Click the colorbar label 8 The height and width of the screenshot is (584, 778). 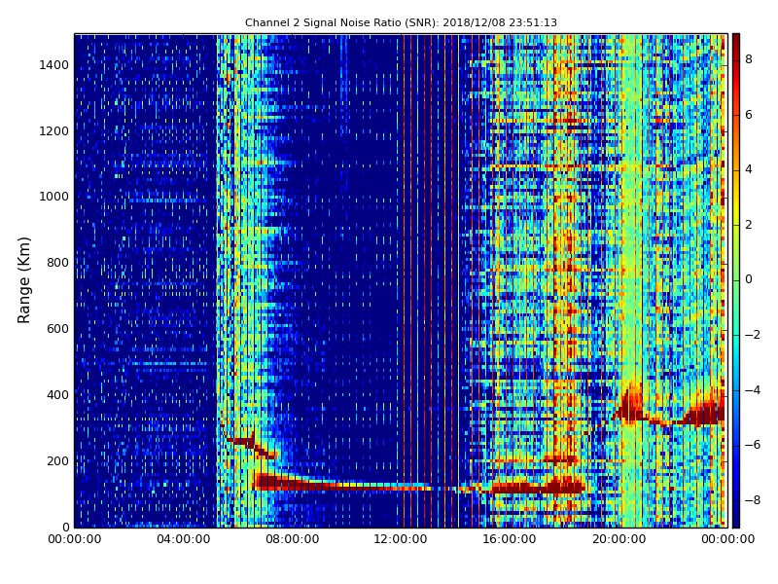[749, 59]
